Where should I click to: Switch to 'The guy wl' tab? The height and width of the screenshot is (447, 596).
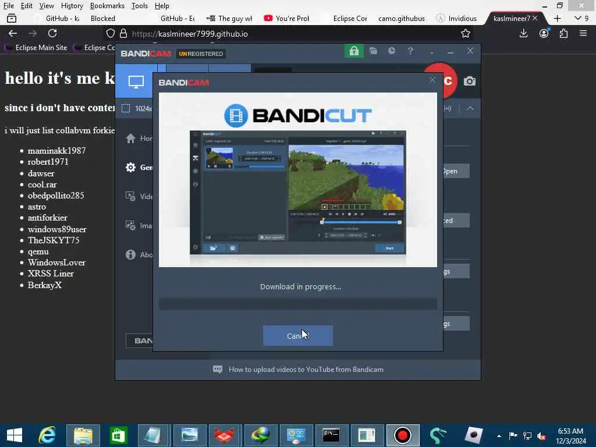coord(229,18)
